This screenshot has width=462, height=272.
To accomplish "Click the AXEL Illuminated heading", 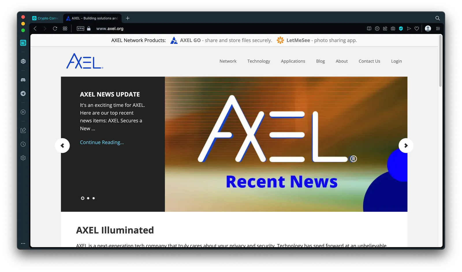I will tap(115, 230).
